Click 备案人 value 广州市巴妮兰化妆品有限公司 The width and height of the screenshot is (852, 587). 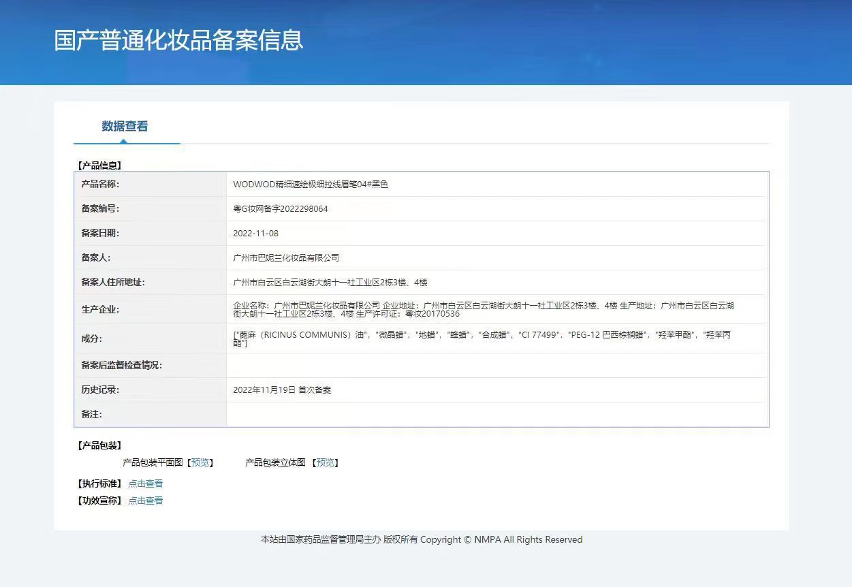click(286, 258)
